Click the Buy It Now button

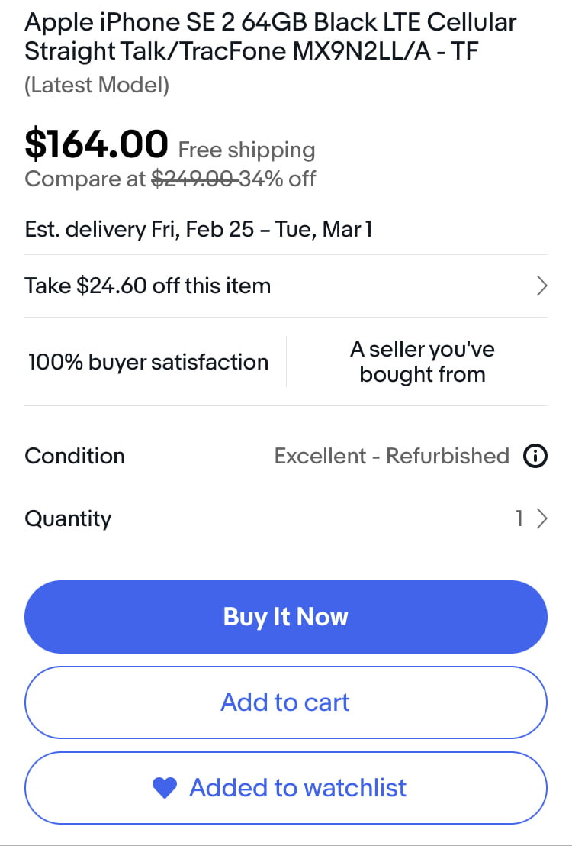coord(286,617)
